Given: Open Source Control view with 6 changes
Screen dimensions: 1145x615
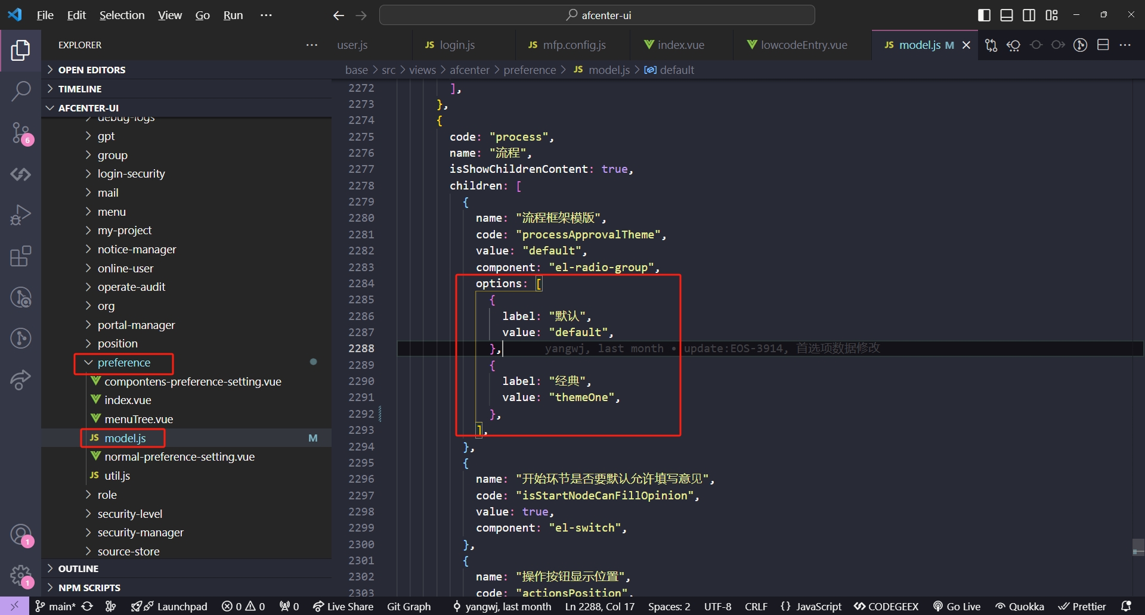Looking at the screenshot, I should [20, 133].
